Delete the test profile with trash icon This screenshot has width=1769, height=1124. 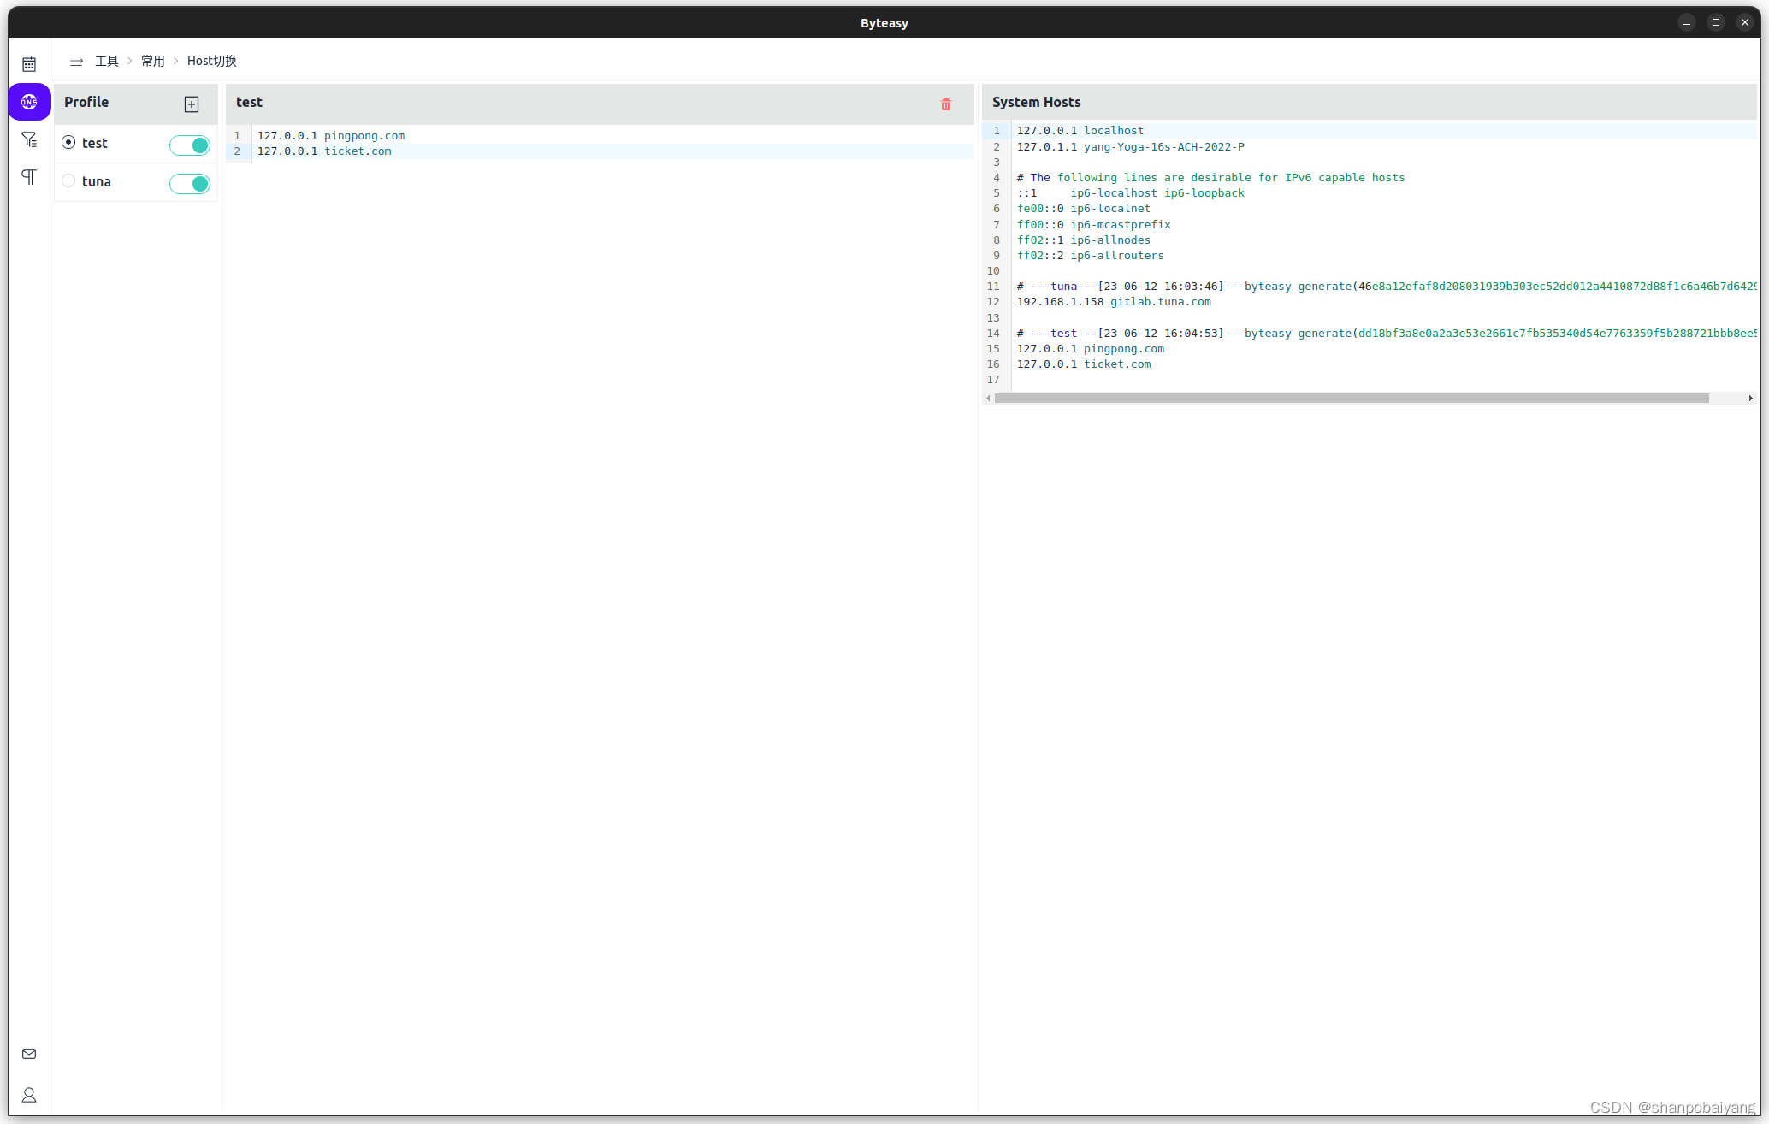click(946, 104)
